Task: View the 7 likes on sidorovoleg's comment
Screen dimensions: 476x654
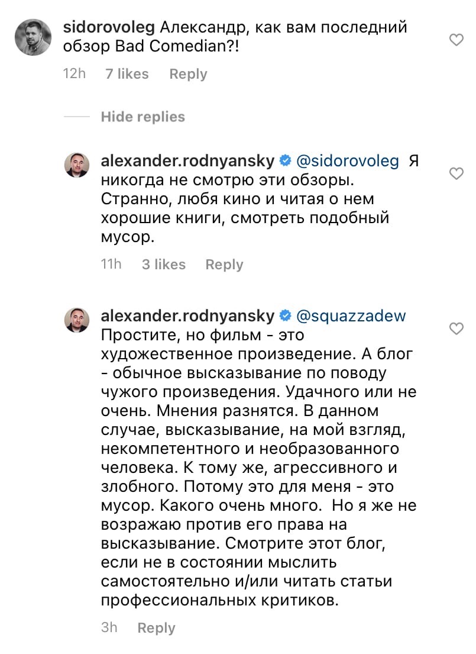Action: (x=127, y=74)
